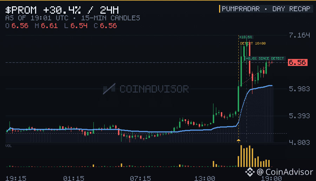Click the 19:00 time axis label
The height and width of the screenshot is (181, 316).
(x=271, y=179)
